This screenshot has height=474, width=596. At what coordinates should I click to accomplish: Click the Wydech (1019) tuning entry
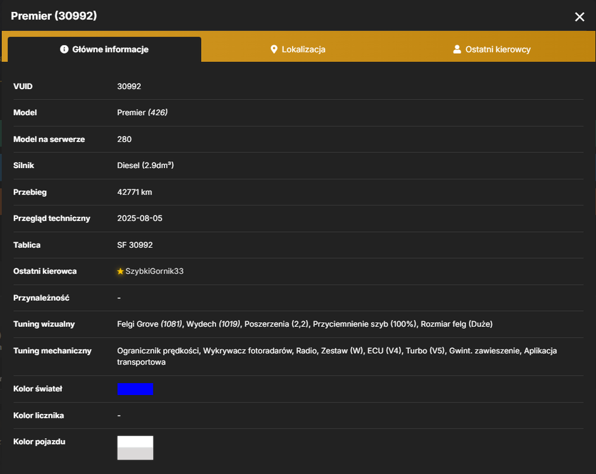pos(213,324)
